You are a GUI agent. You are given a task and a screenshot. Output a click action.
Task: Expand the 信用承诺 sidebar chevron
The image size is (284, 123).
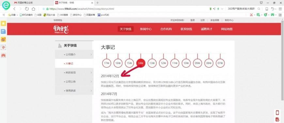pos(91,91)
